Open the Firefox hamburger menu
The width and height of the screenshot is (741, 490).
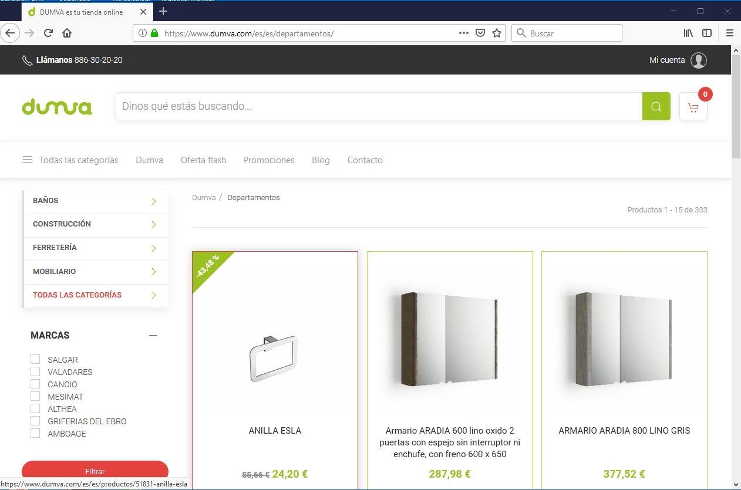tap(730, 33)
